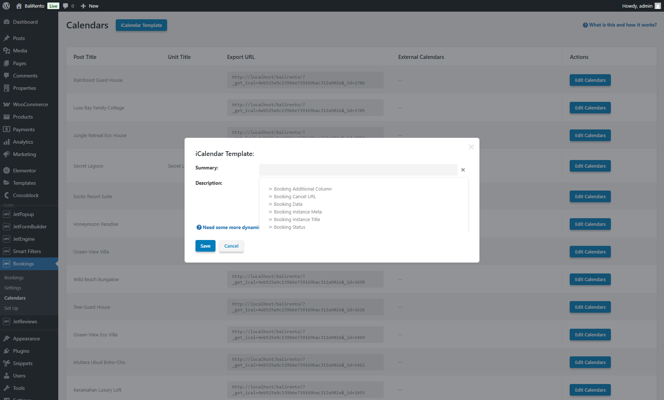This screenshot has height=400, width=664.
Task: Click the Marketing megaphone icon
Action: pyautogui.click(x=7, y=154)
